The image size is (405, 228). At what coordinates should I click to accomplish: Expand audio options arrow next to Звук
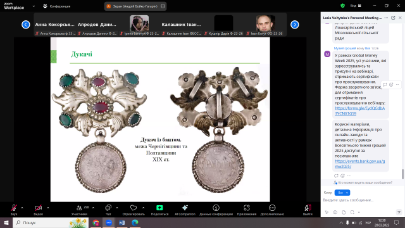22,208
